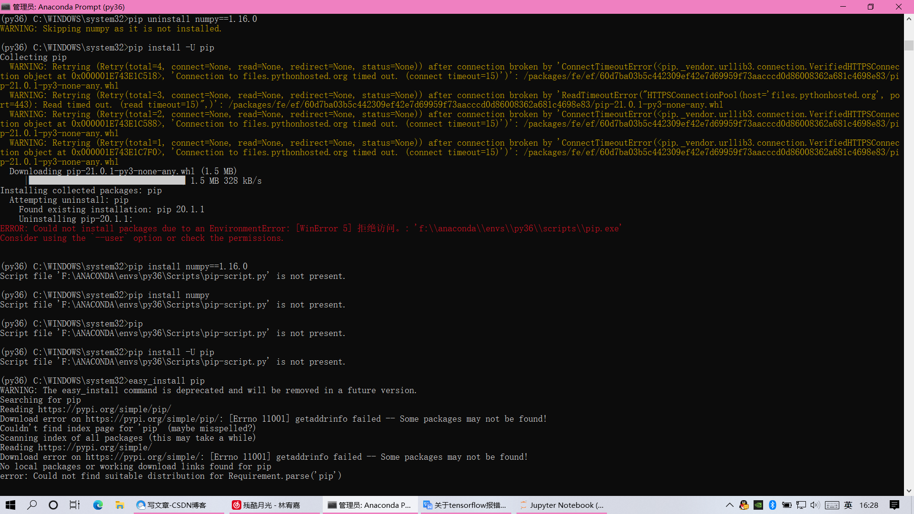Launch Microsoft Edge from the taskbar
This screenshot has height=514, width=914.
99,505
